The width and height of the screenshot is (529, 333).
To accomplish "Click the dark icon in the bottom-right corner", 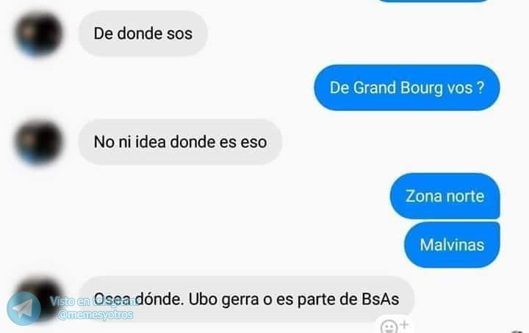I will 521,332.
